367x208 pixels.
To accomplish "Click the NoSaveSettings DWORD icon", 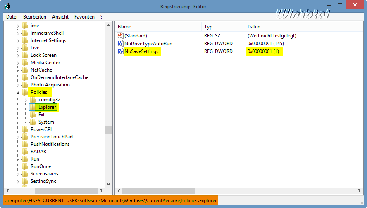I will [120, 51].
